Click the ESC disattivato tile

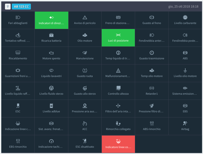(x=85, y=144)
